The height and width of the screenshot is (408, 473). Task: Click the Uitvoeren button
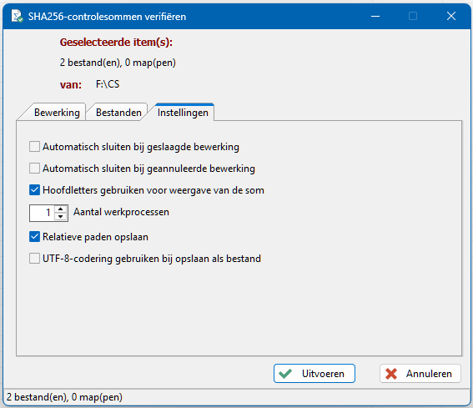click(x=314, y=374)
